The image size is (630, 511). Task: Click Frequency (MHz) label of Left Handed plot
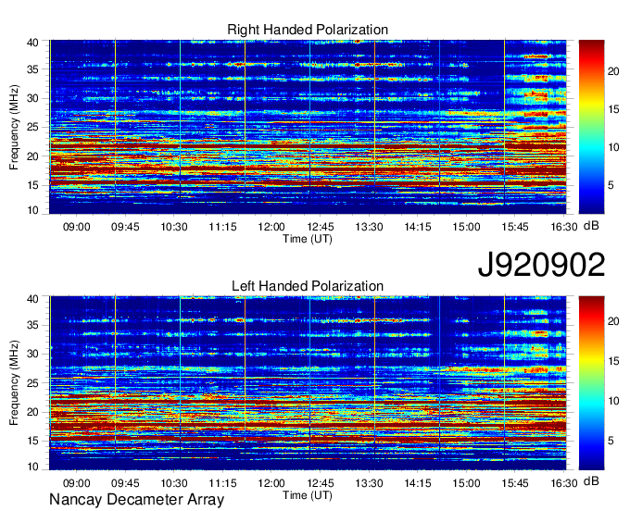tap(14, 383)
